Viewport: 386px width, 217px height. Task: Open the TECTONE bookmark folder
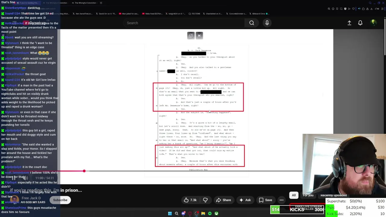coord(194,14)
